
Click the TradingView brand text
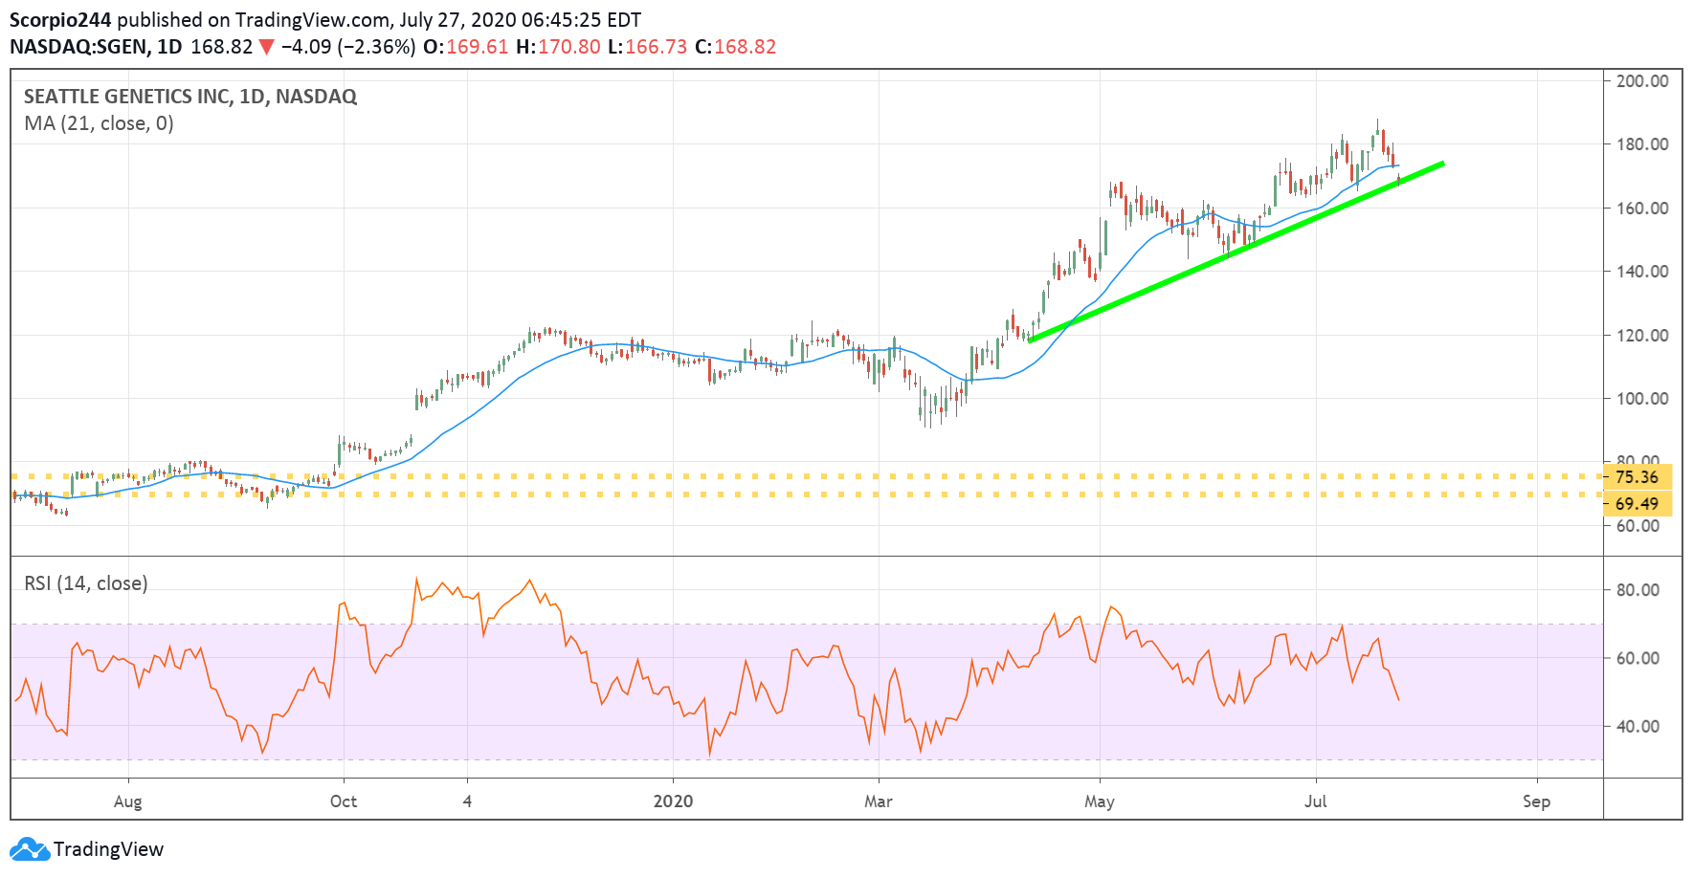tap(108, 849)
